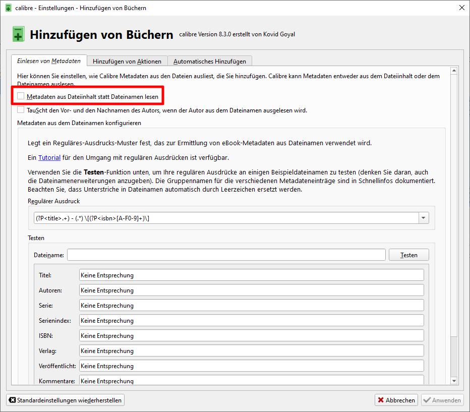Click the Titel result field

(252, 275)
